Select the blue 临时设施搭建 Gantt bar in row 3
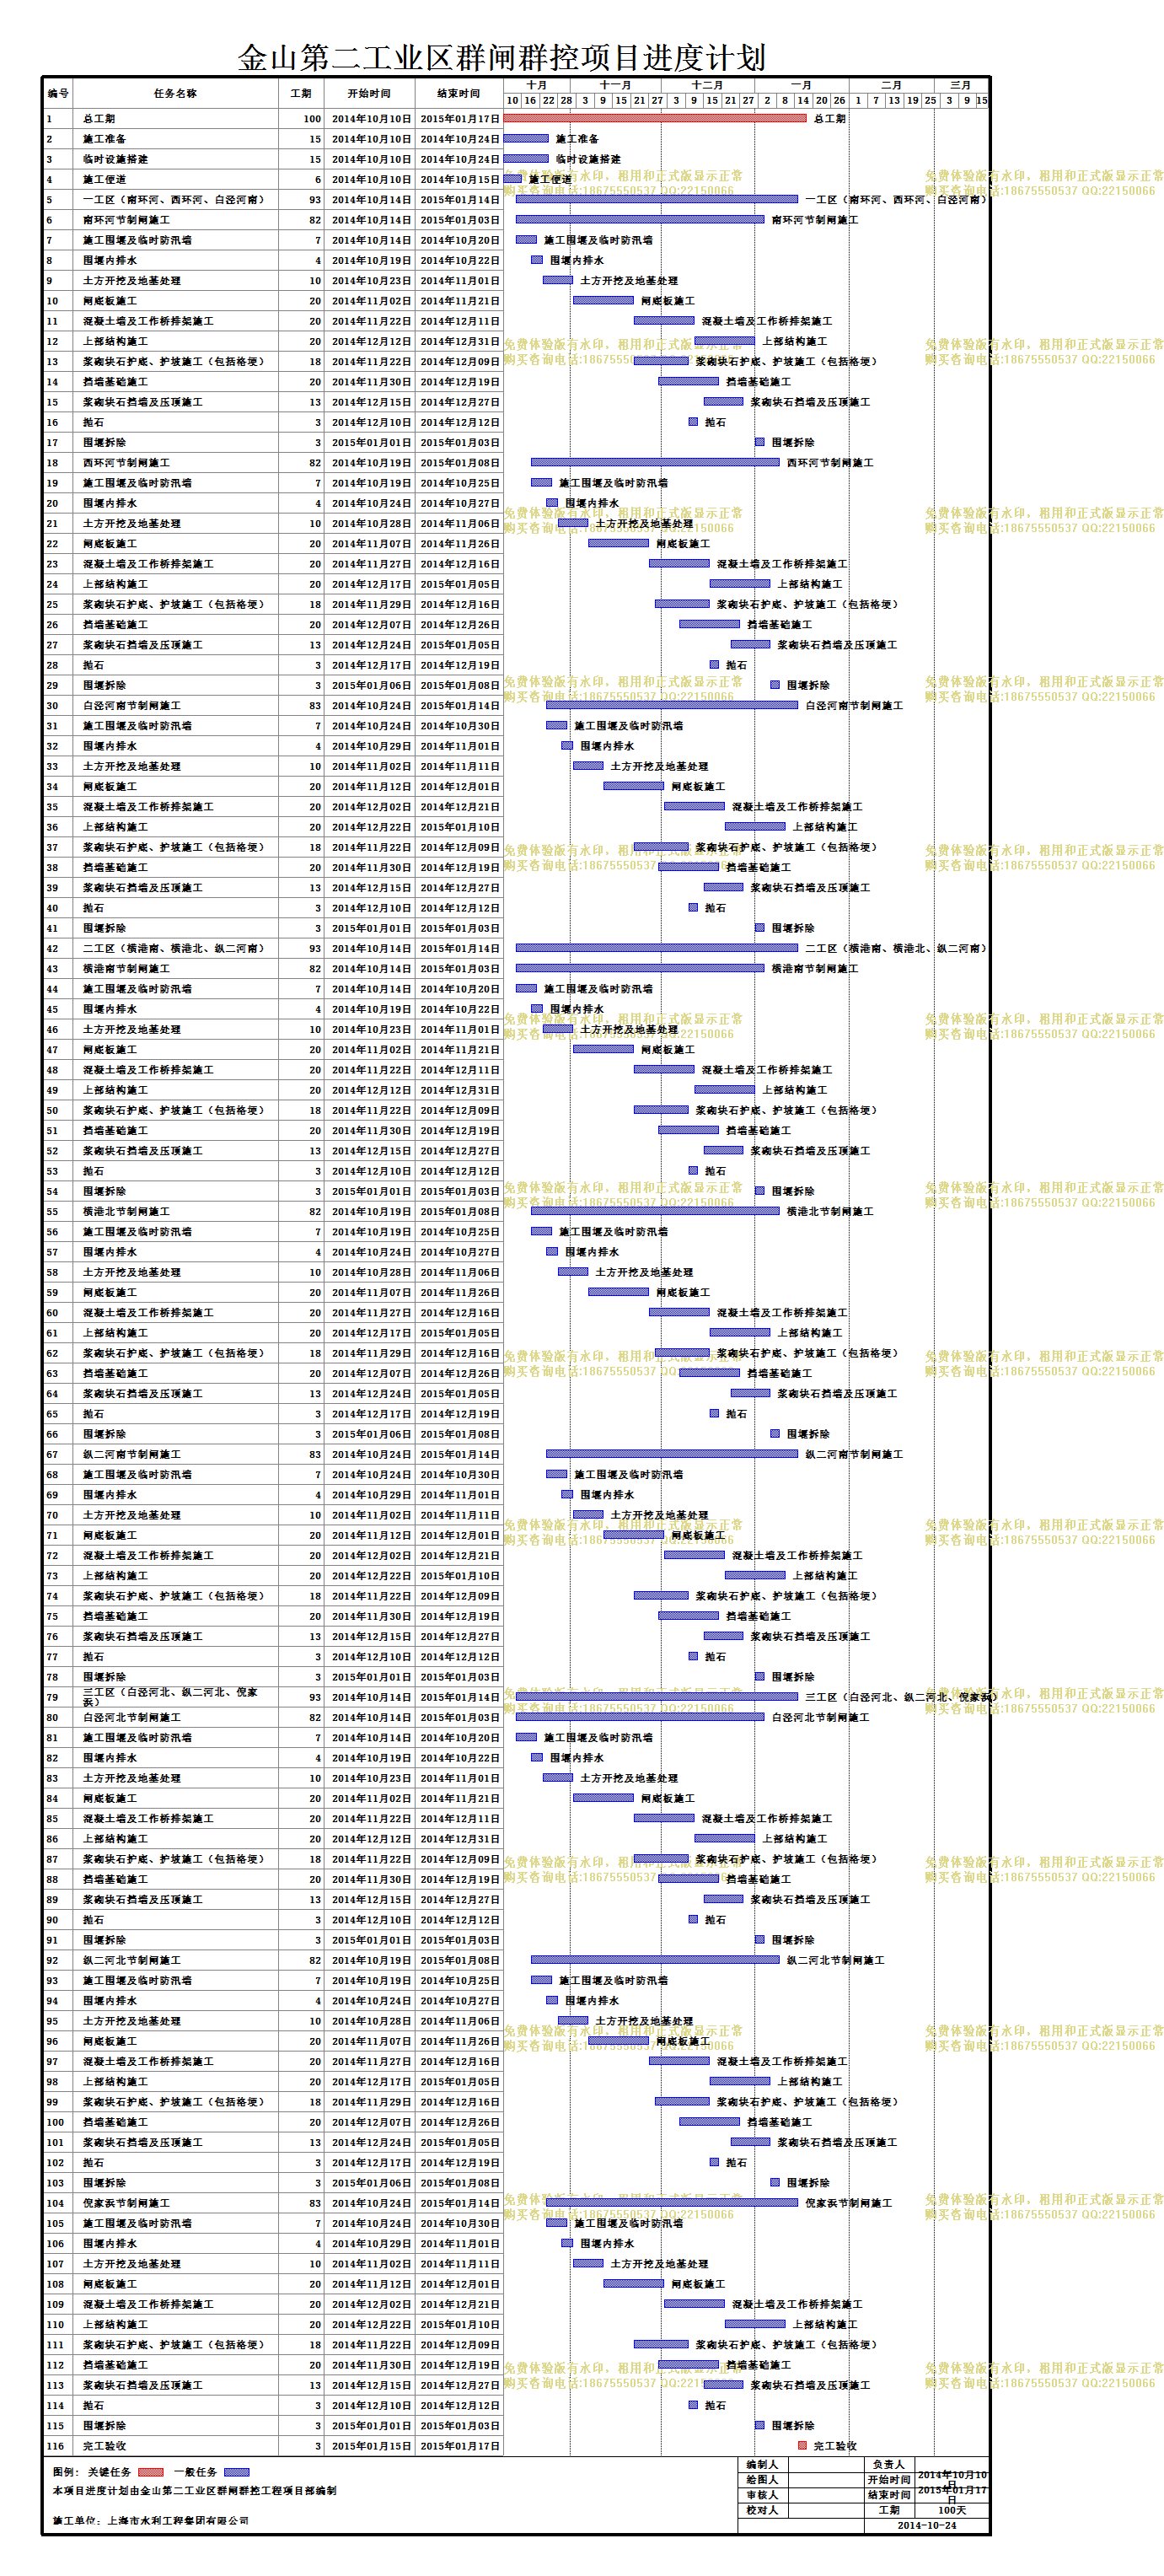This screenshot has width=1164, height=2576. (x=526, y=158)
